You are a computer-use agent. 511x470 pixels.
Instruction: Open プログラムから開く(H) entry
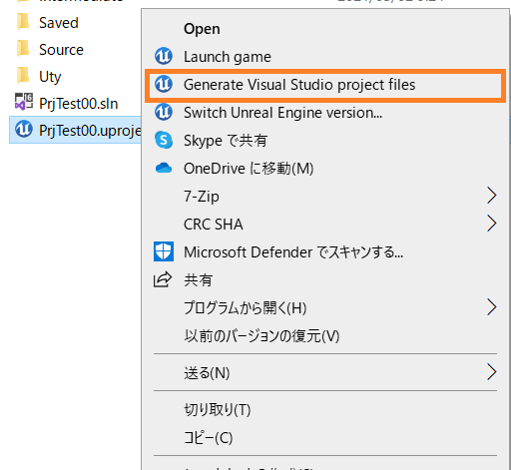pos(246,308)
